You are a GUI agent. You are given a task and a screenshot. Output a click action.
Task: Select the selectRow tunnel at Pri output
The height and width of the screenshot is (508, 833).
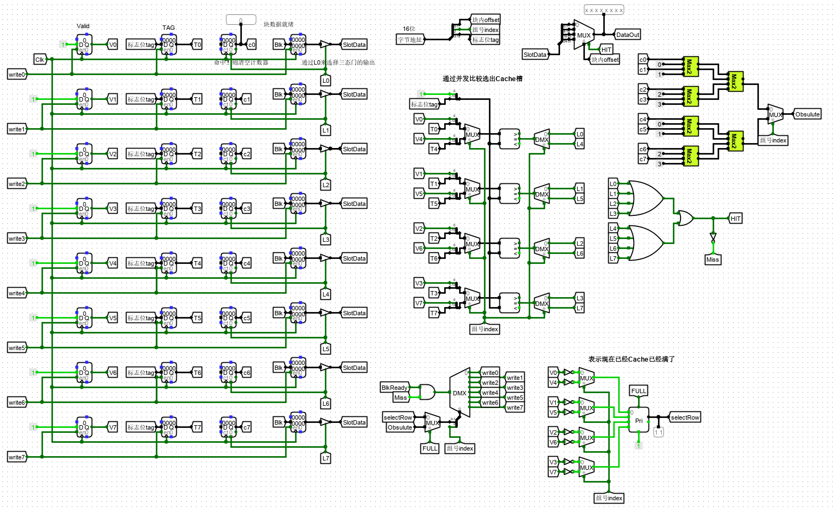pyautogui.click(x=684, y=417)
